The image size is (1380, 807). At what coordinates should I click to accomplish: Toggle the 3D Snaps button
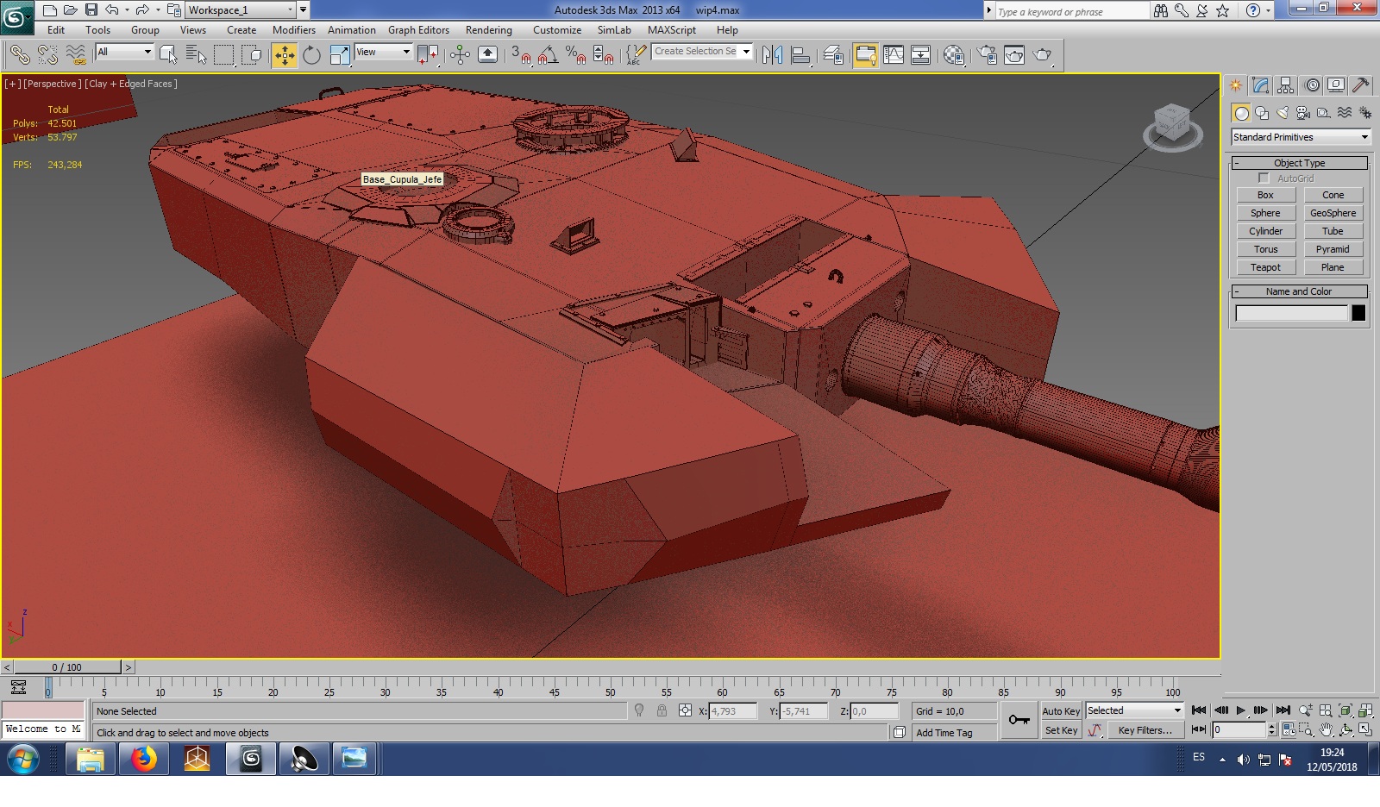click(x=520, y=55)
